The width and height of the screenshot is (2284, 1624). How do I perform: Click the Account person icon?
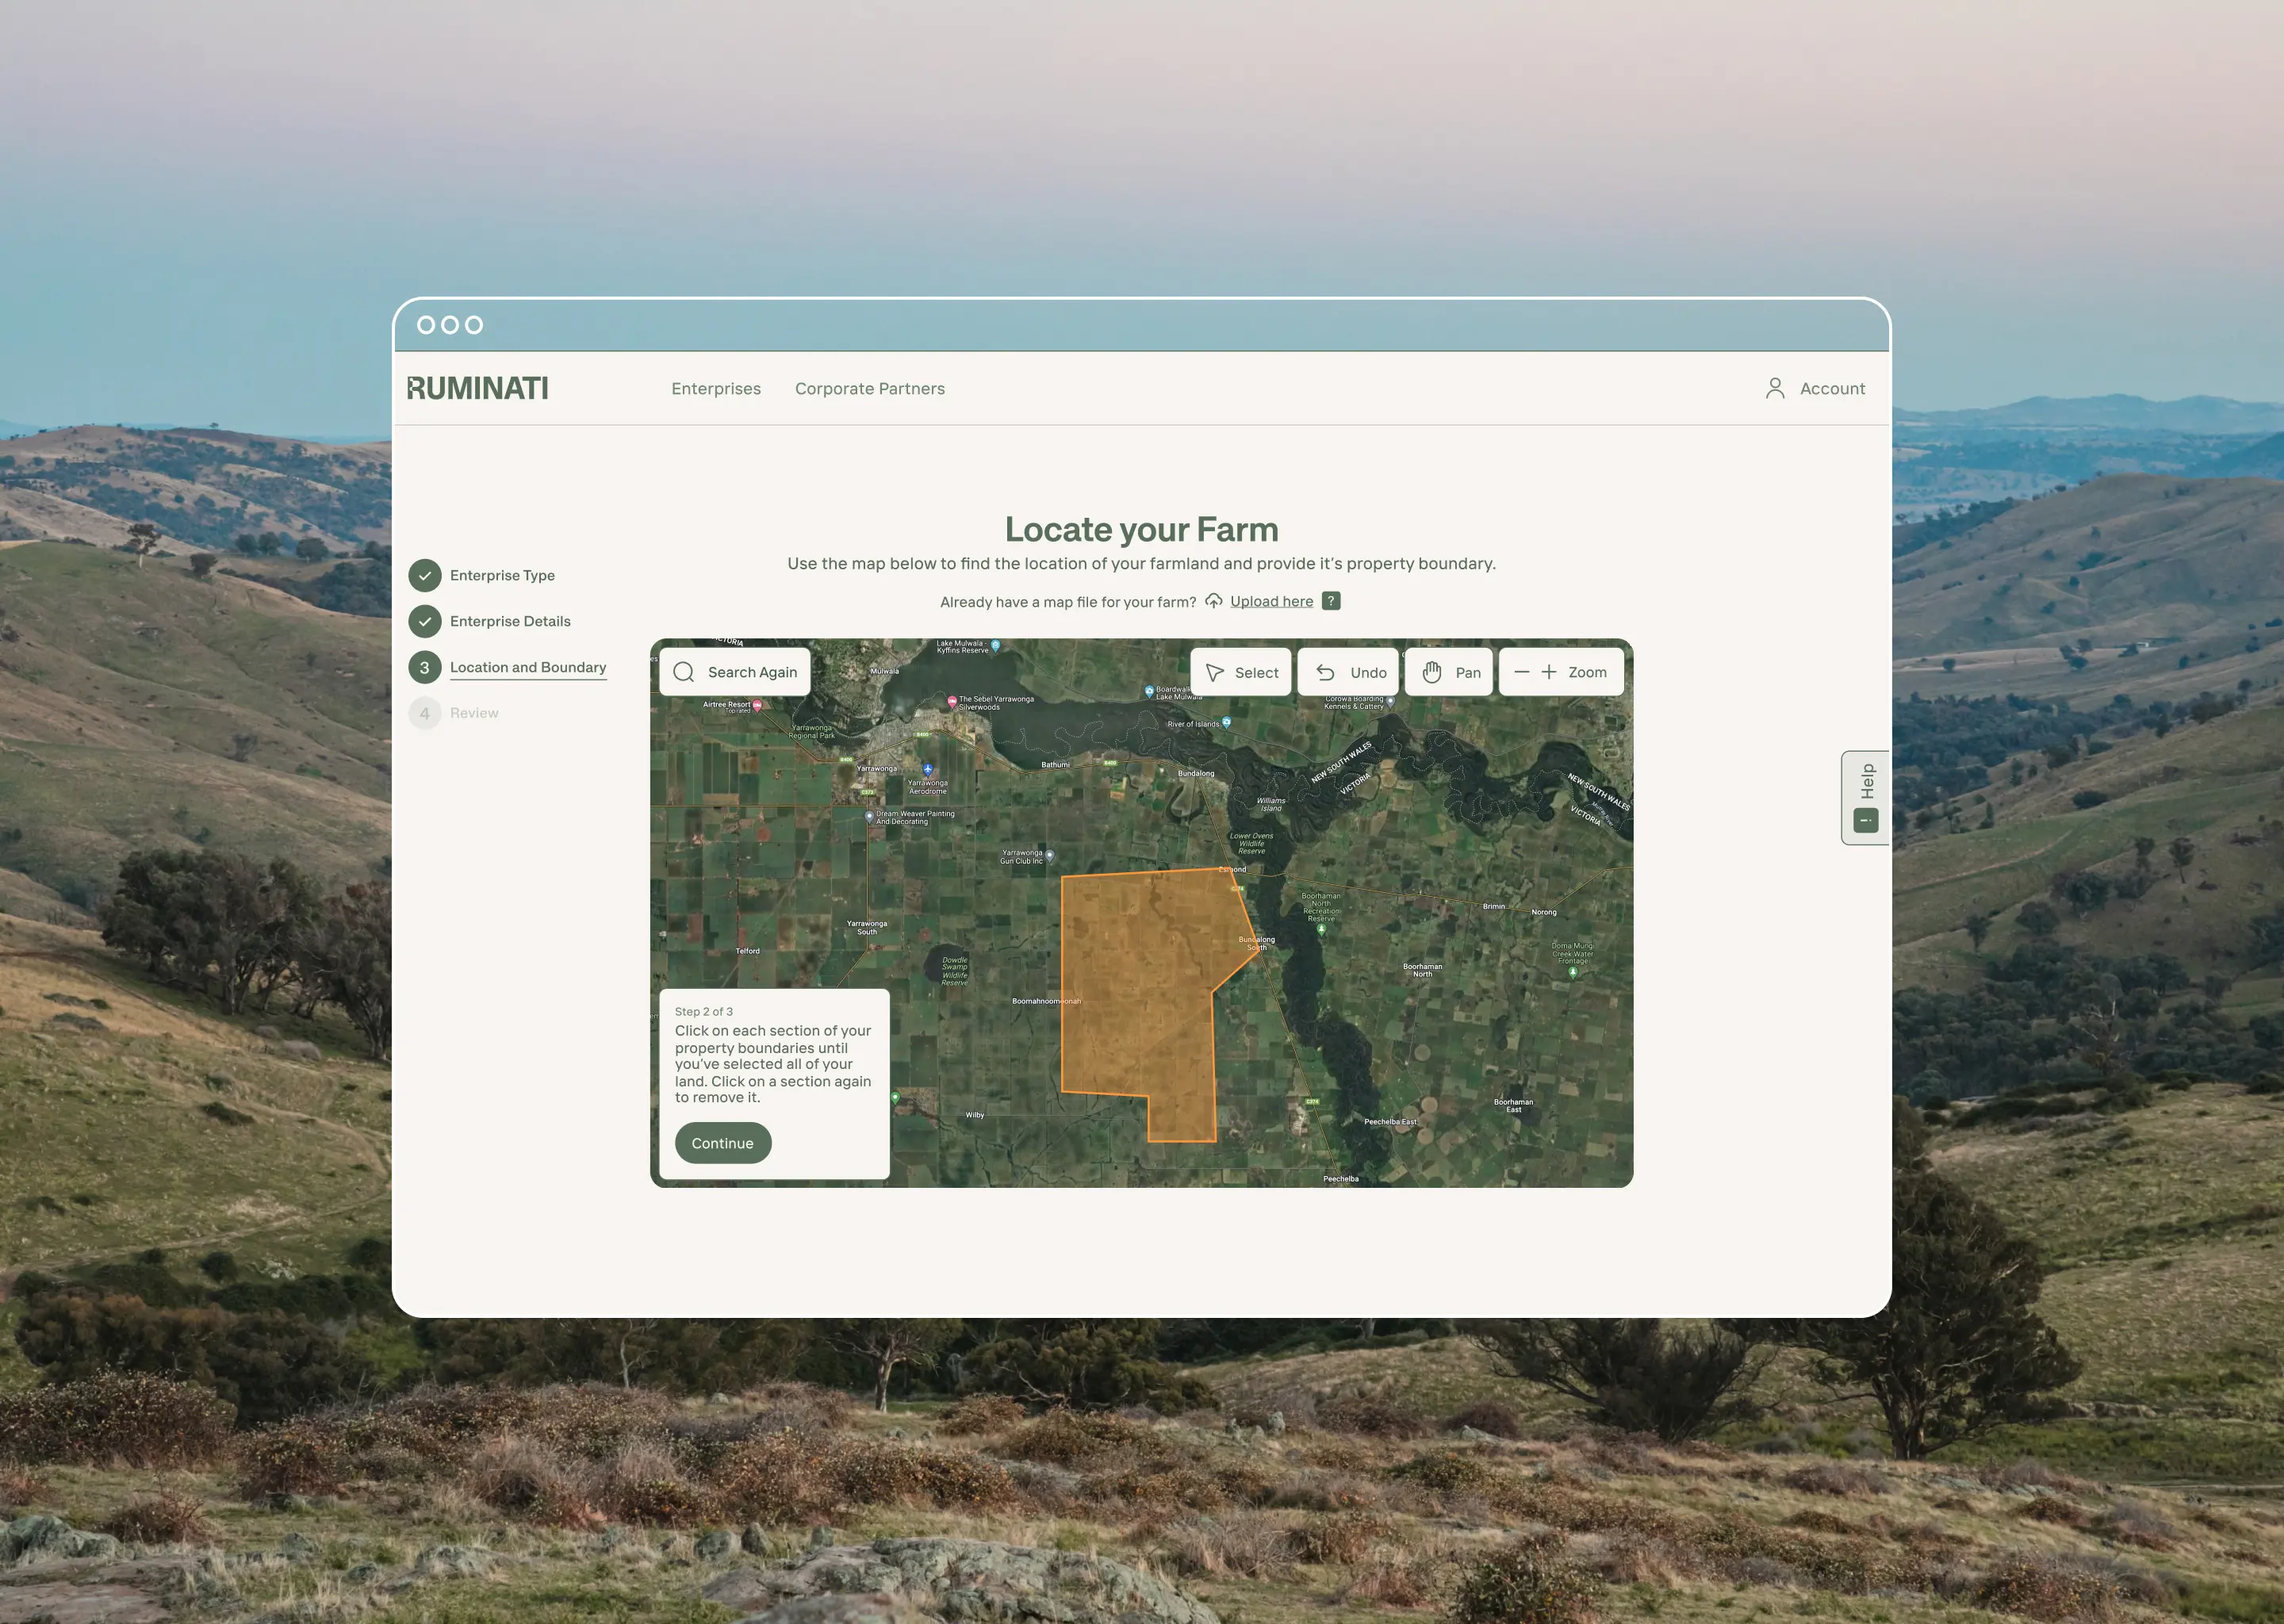point(1775,388)
